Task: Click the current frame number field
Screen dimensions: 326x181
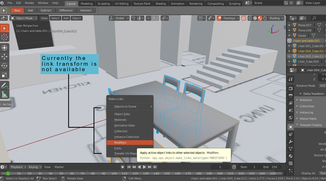Action: click(x=220, y=167)
